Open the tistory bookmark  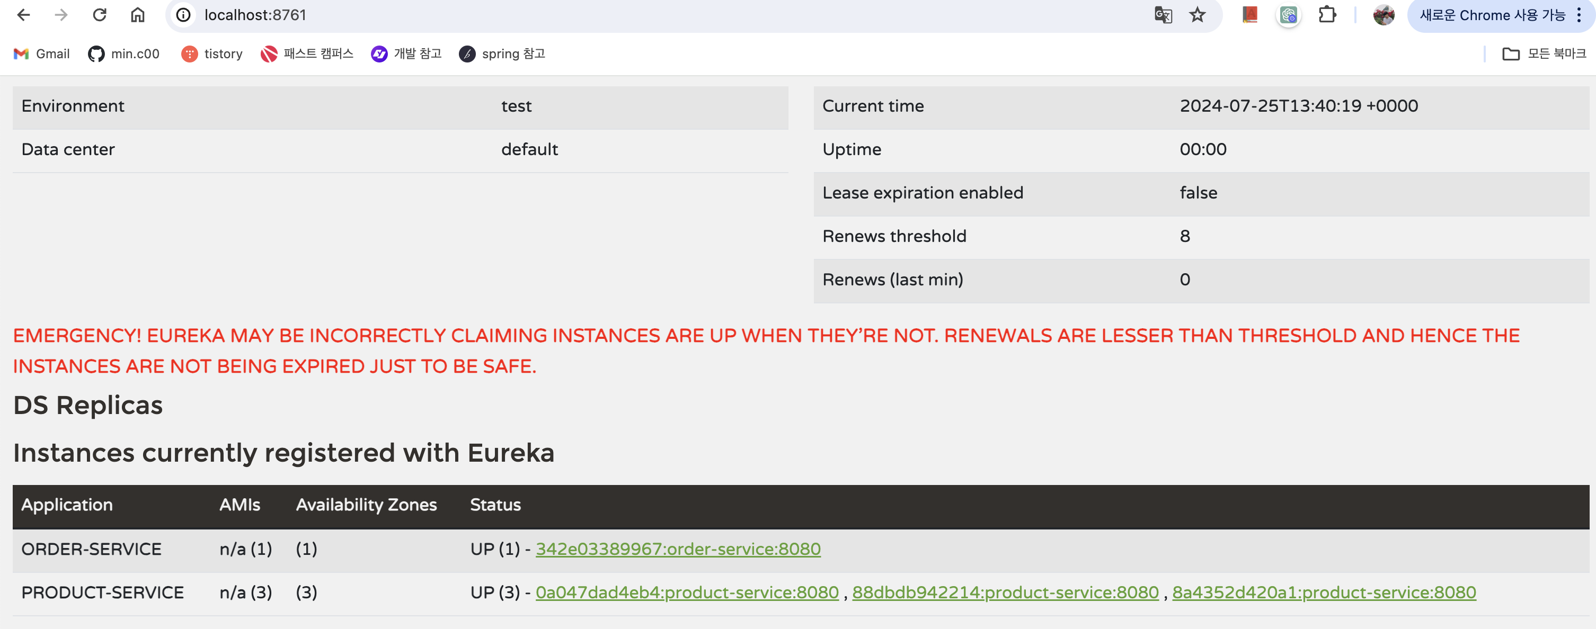212,54
